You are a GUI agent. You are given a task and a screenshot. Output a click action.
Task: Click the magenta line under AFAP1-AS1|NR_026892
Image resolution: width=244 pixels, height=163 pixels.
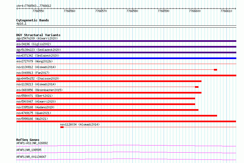tap(126, 145)
